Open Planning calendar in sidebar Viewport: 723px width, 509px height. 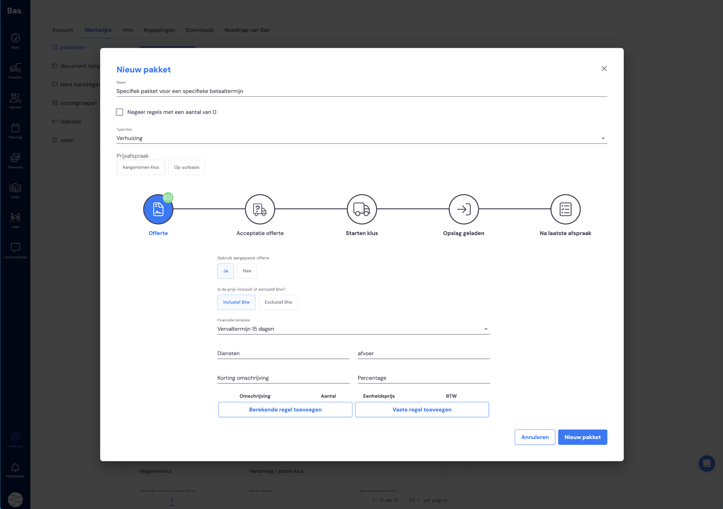[15, 131]
